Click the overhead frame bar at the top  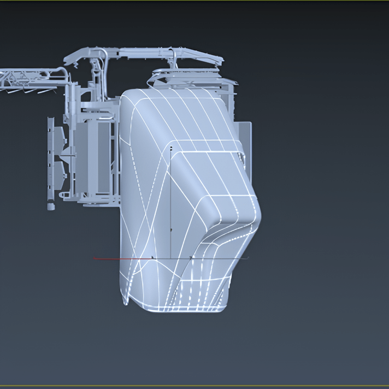point(142,52)
